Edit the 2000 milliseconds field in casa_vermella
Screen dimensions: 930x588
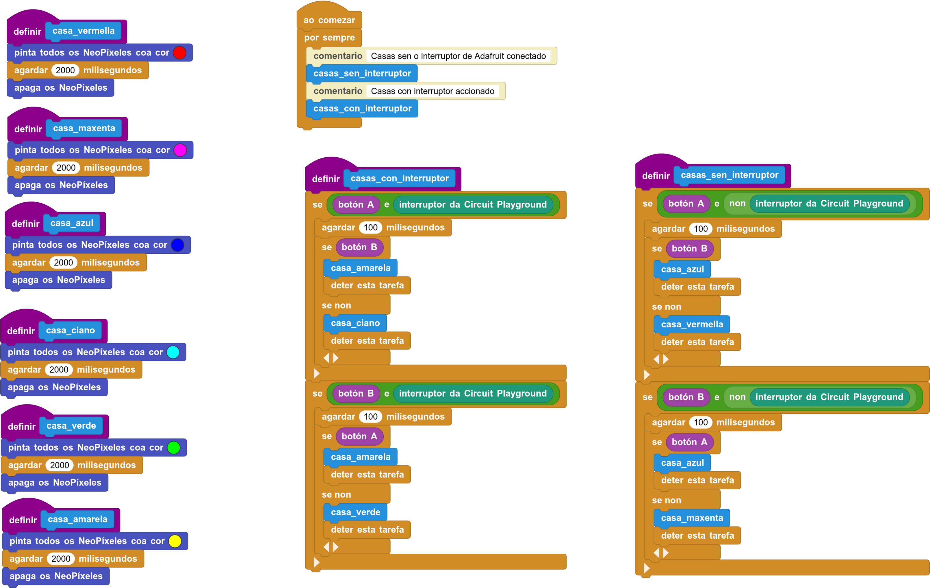[x=65, y=70]
